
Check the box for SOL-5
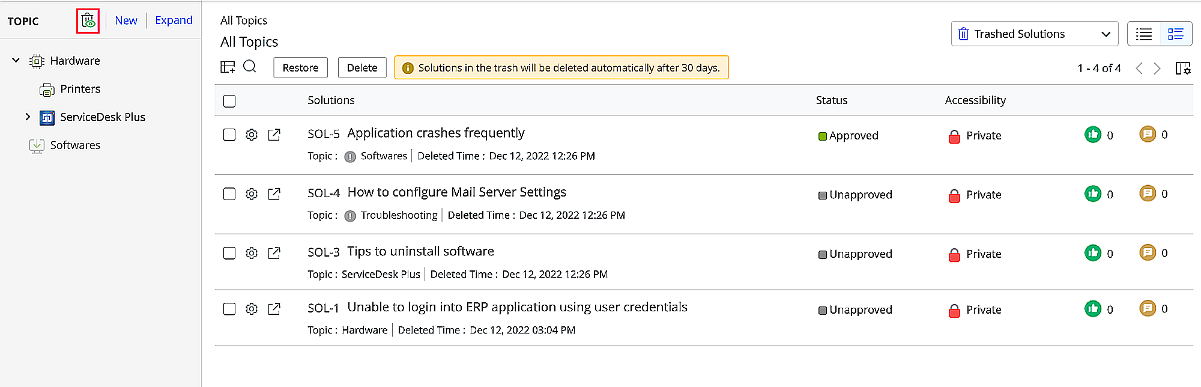point(229,135)
